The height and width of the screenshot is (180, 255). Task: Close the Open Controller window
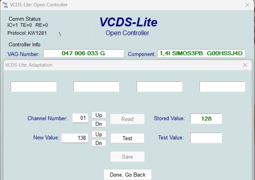point(247,5)
